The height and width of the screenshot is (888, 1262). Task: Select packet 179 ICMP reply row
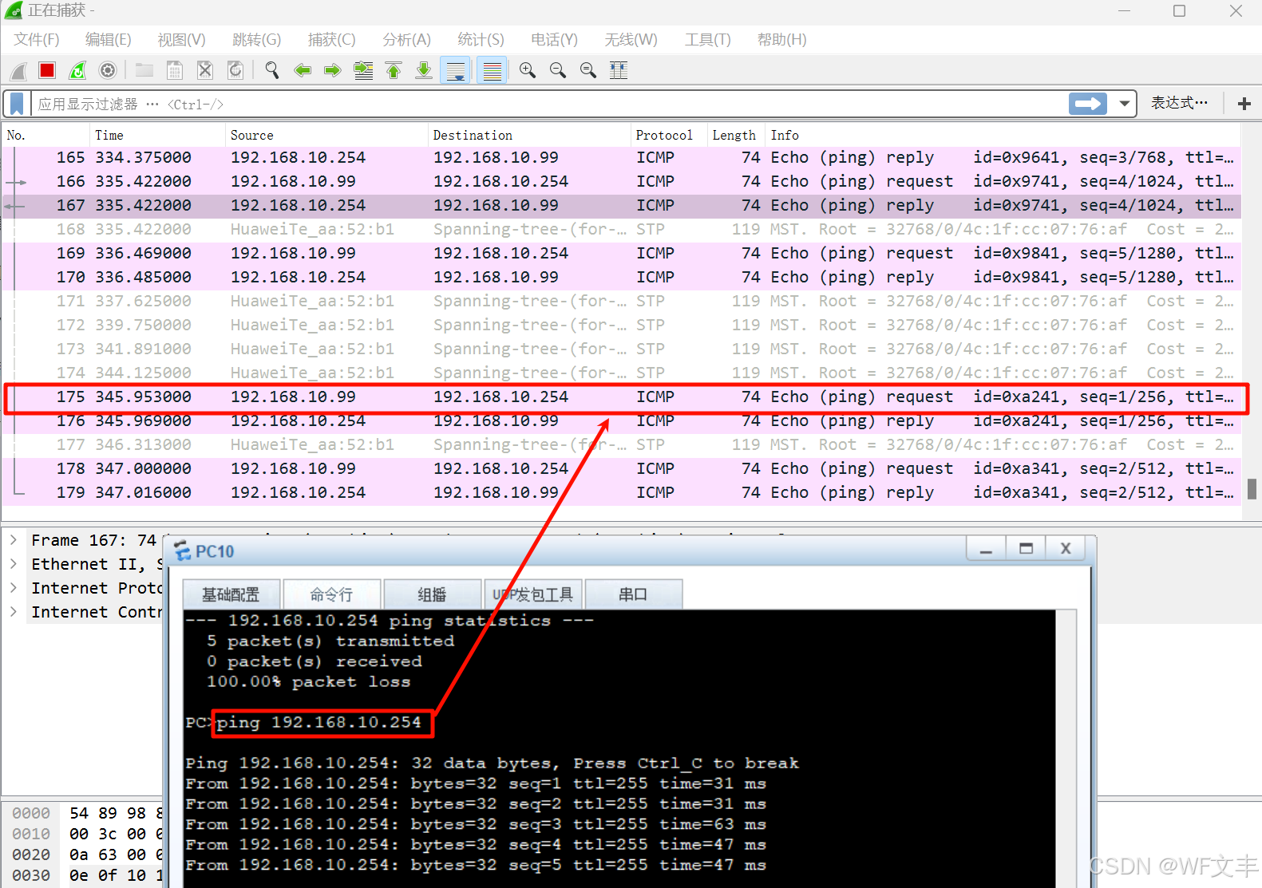coord(622,493)
